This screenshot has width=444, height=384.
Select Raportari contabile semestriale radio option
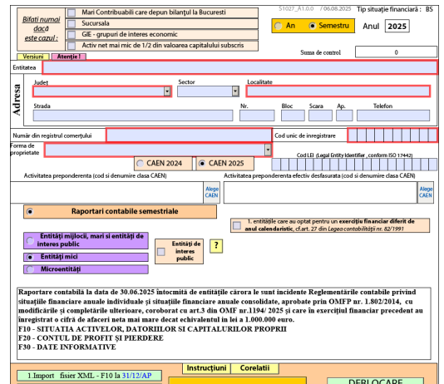click(x=30, y=212)
